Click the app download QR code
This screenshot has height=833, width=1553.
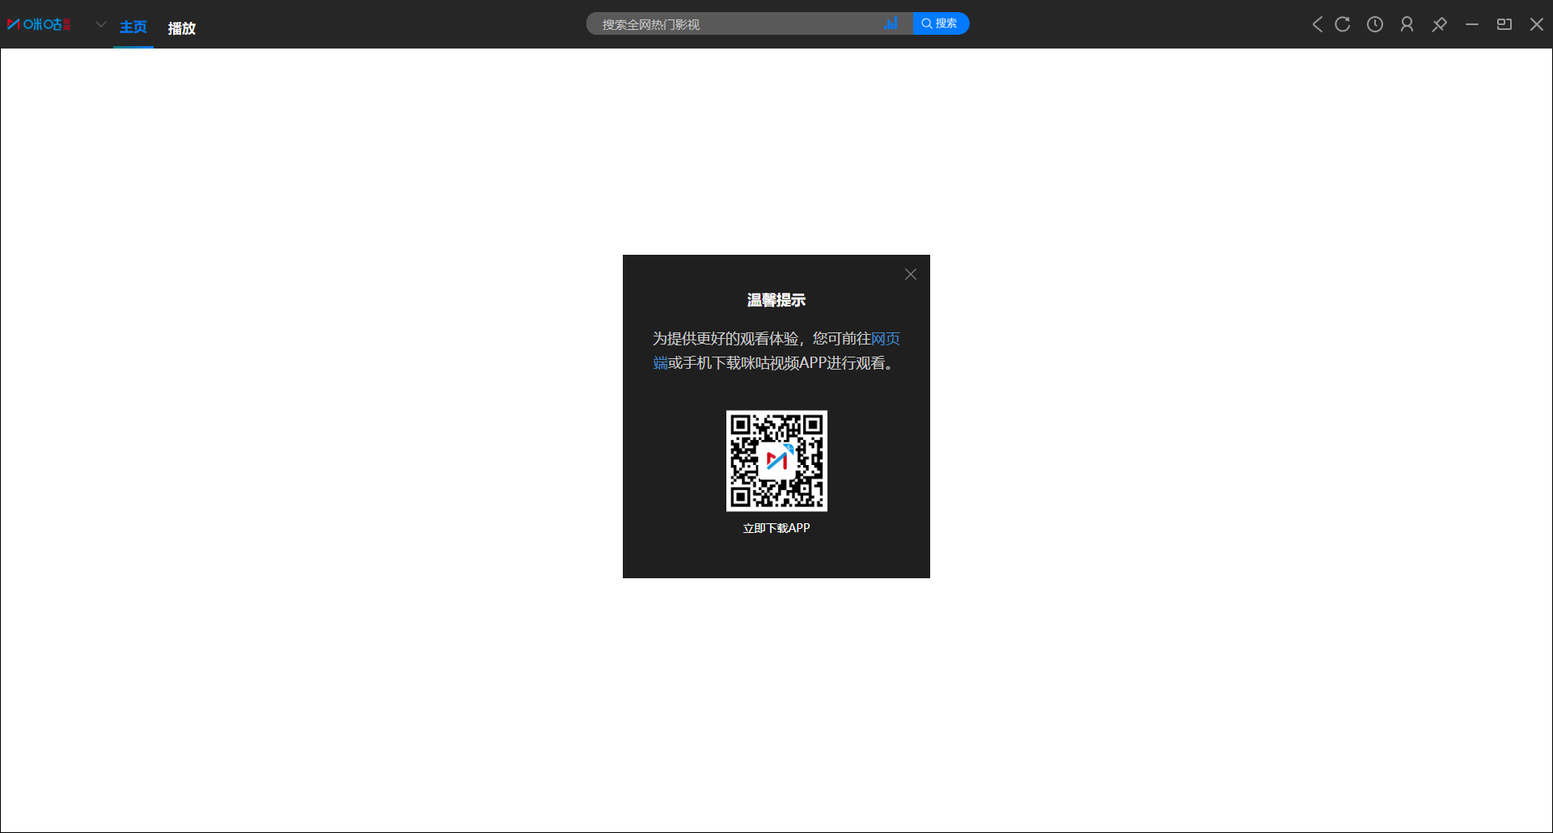pos(776,461)
